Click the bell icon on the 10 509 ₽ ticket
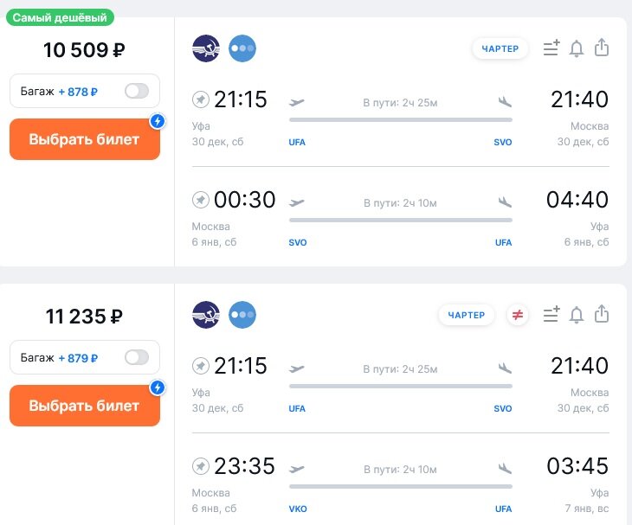 point(577,48)
